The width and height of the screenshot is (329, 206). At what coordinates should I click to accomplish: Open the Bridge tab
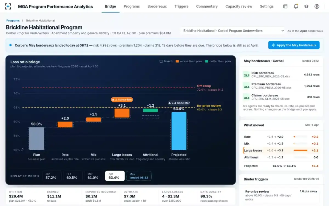coord(110,6)
